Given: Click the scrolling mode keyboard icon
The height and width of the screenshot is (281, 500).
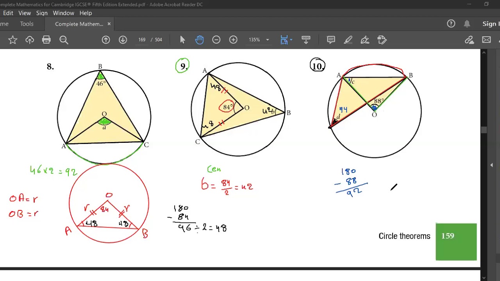Looking at the screenshot, I should 306,40.
